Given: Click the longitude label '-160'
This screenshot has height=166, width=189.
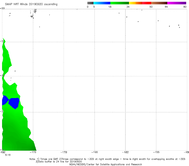Looking at the screenshot, I should pos(125,152).
